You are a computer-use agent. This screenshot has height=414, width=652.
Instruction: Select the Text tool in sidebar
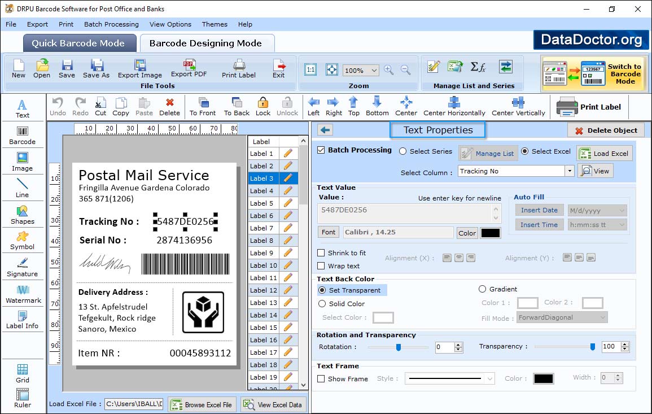click(x=23, y=108)
